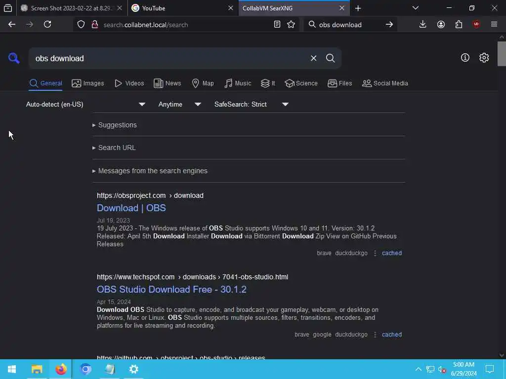Run toolbar search with arrow

coord(389,25)
